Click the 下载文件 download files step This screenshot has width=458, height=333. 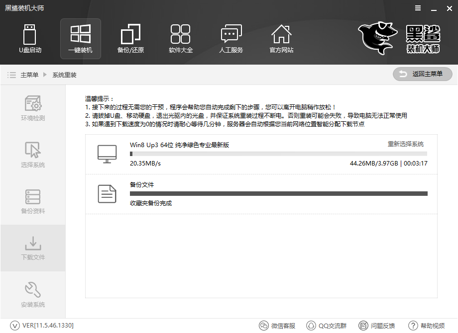click(x=32, y=249)
